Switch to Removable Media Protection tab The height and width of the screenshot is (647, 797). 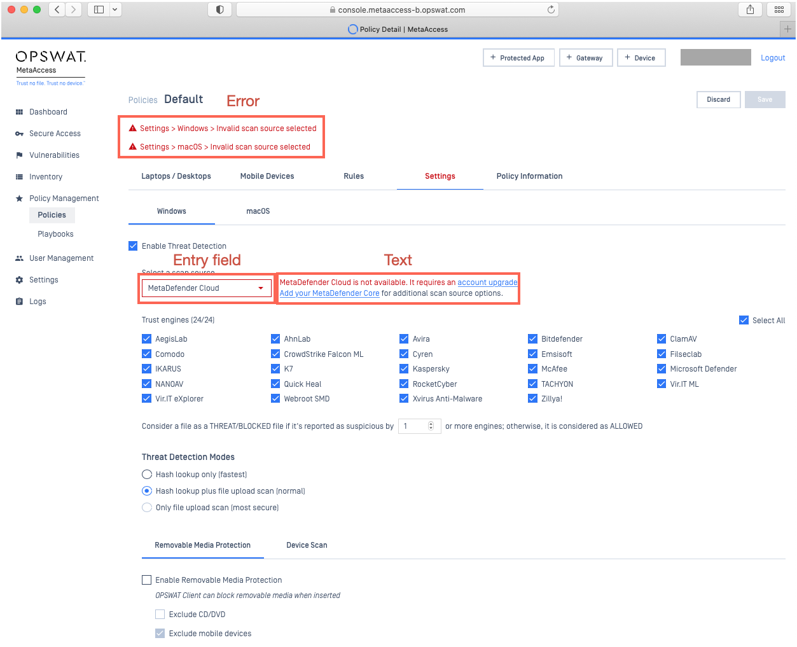point(203,545)
